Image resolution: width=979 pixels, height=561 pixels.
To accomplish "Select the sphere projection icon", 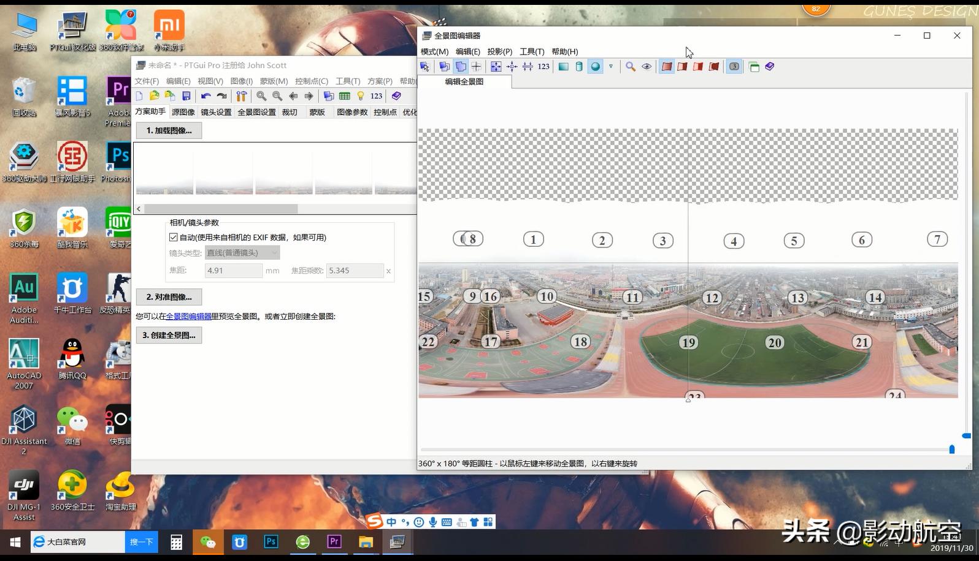I will tap(595, 67).
